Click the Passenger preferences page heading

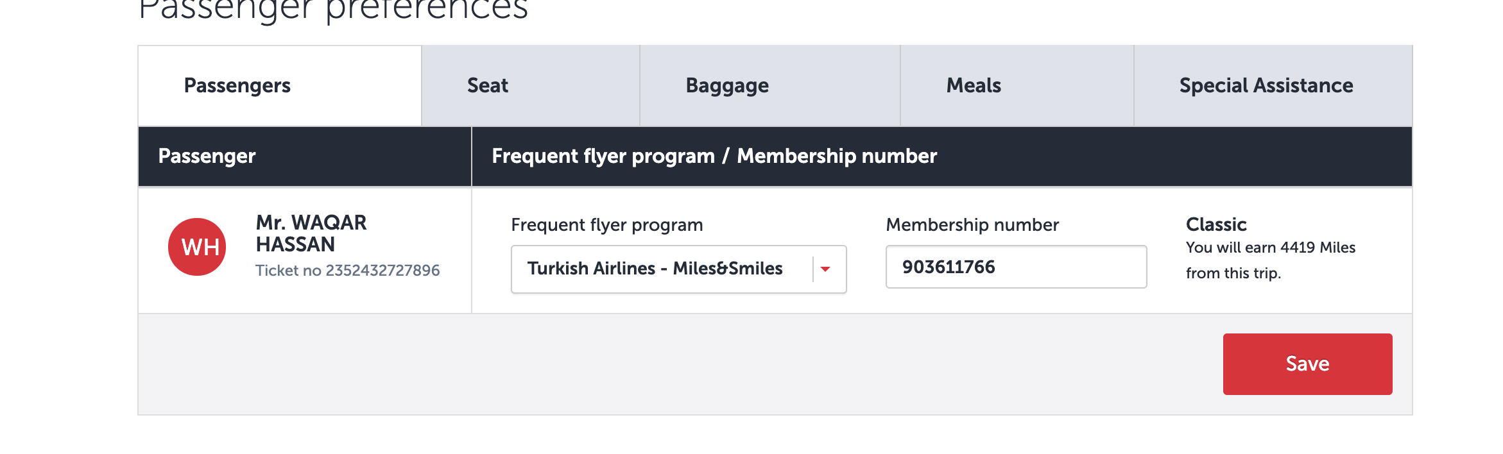pos(333,9)
